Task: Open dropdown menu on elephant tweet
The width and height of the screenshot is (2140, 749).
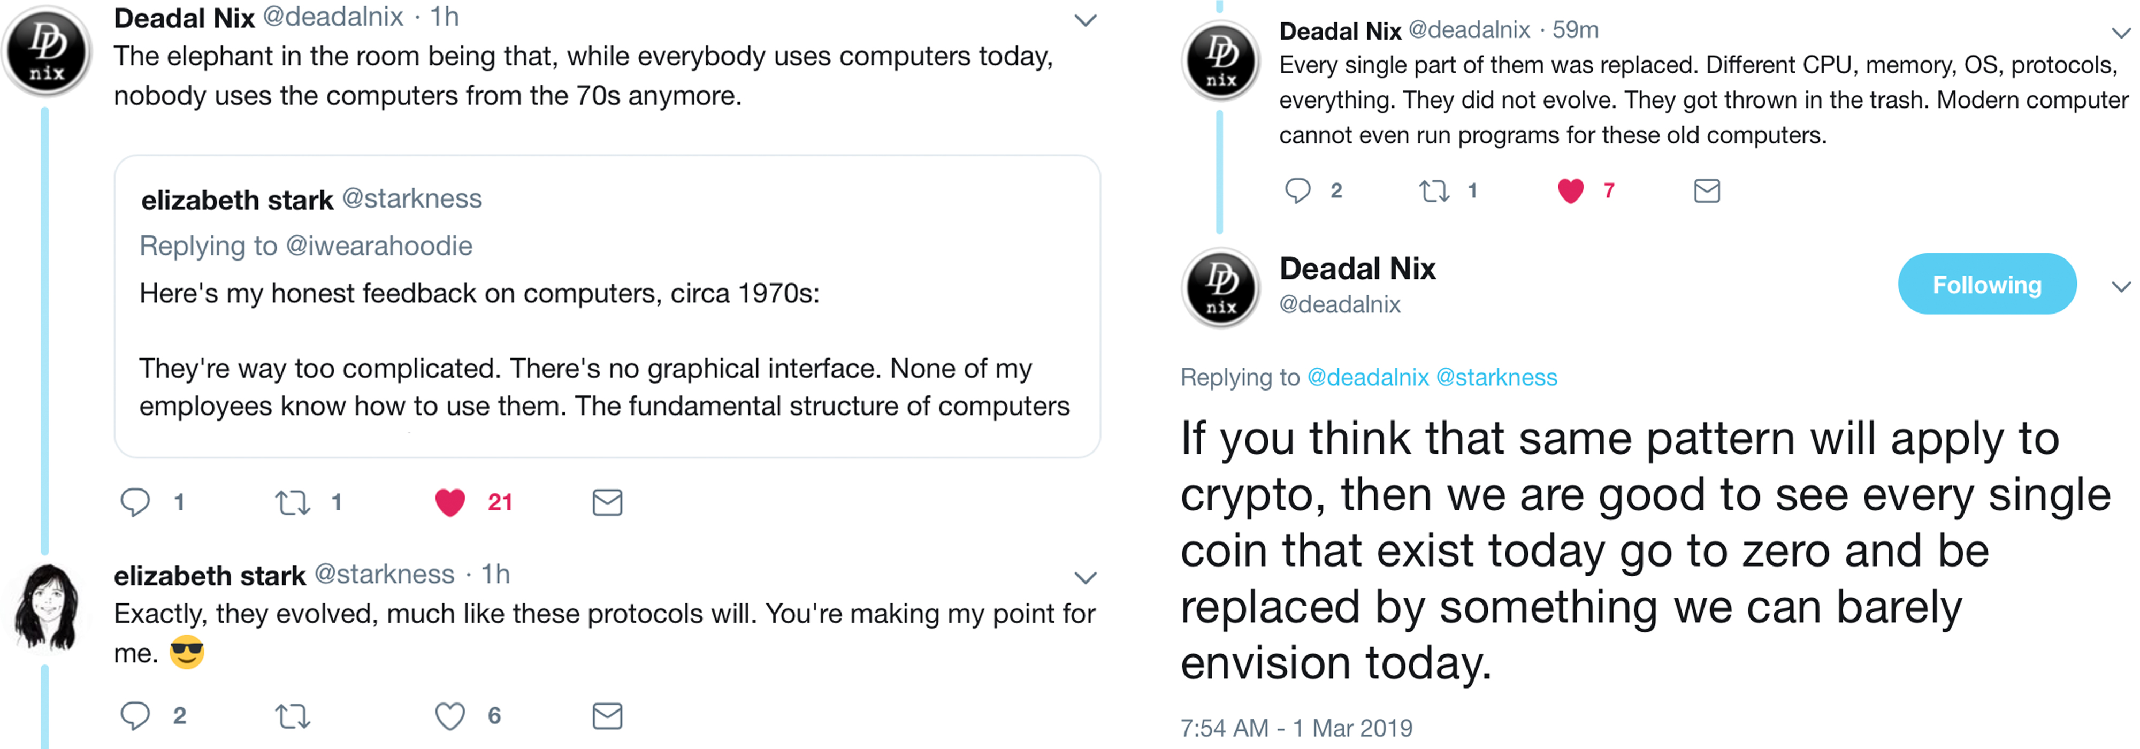Action: 1086,20
